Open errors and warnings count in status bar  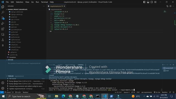coord(18,92)
